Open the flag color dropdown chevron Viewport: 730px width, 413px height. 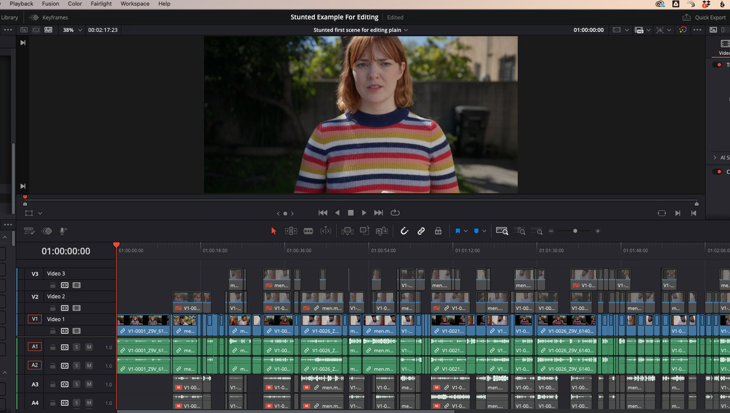coord(465,231)
